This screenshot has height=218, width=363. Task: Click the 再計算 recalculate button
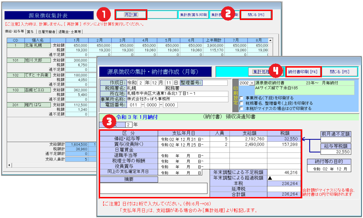pyautogui.click(x=131, y=14)
